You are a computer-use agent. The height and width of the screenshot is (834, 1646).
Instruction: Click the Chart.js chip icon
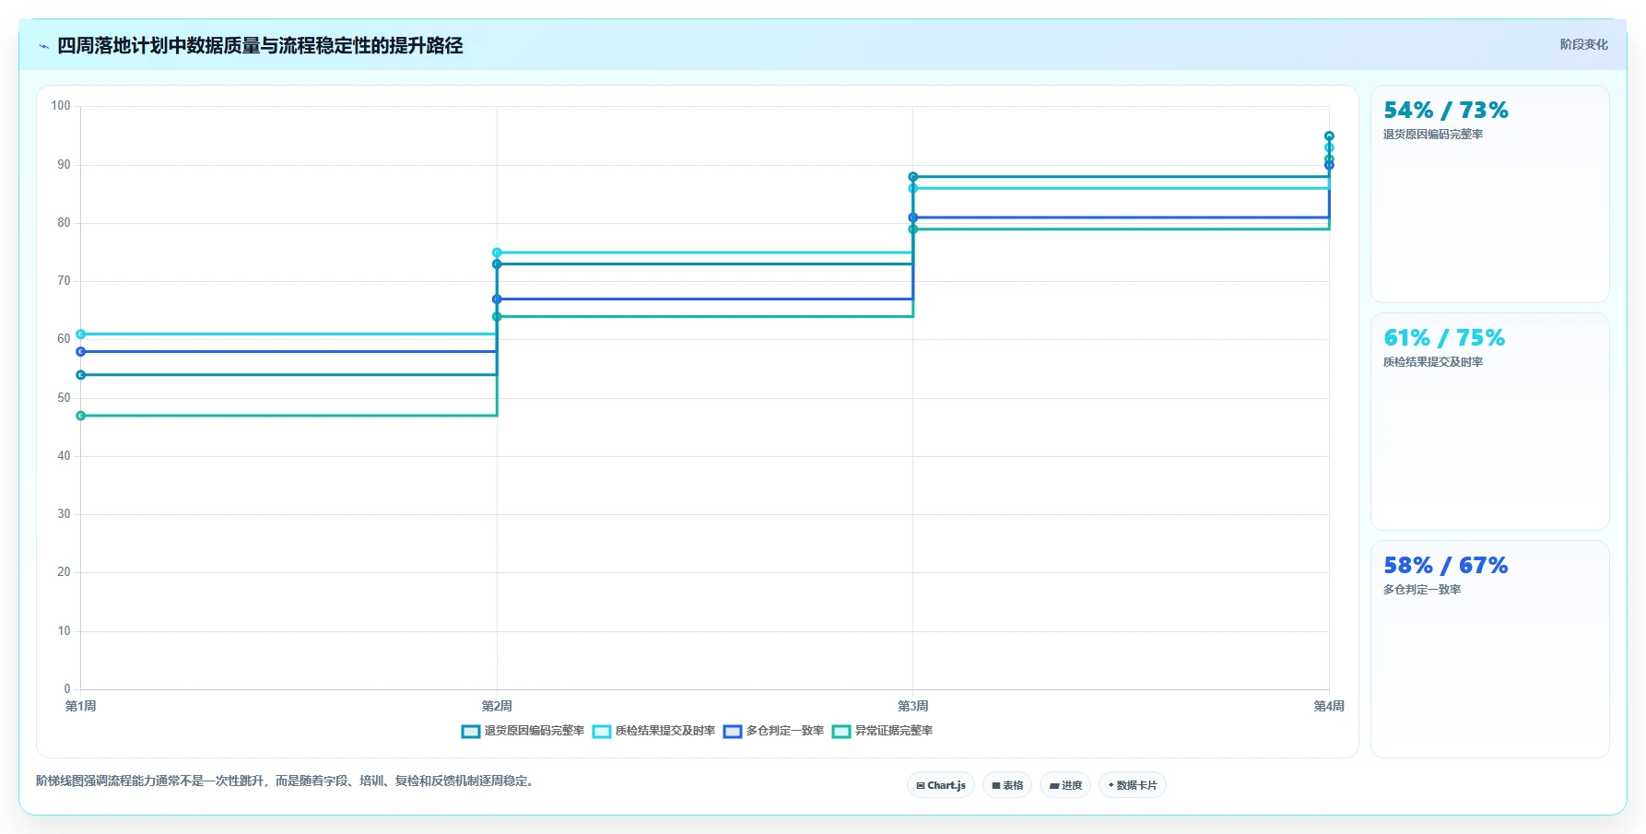(920, 786)
